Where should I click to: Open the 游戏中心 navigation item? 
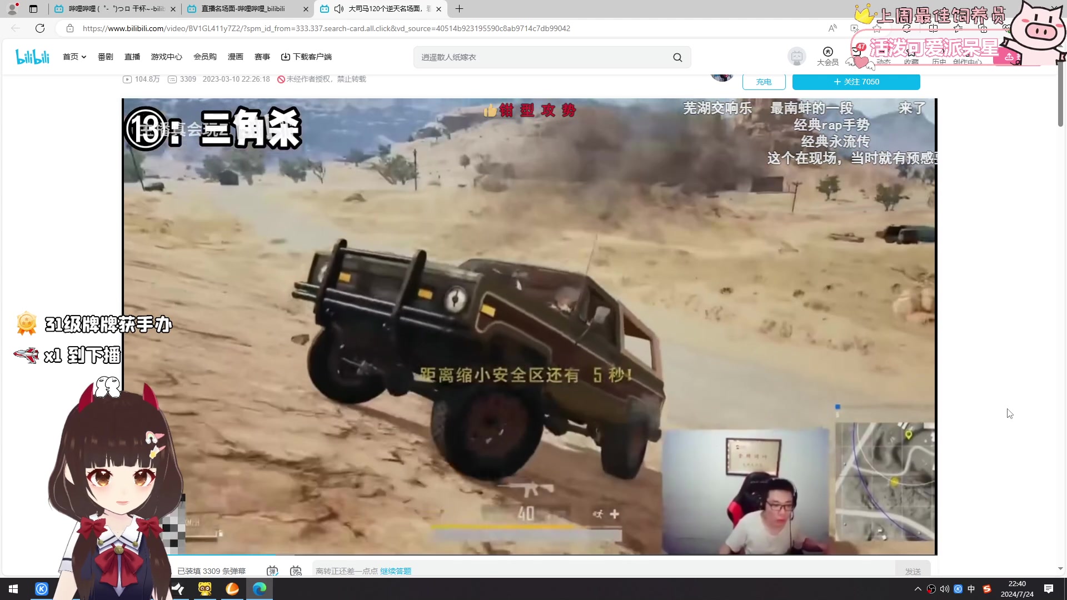click(167, 57)
